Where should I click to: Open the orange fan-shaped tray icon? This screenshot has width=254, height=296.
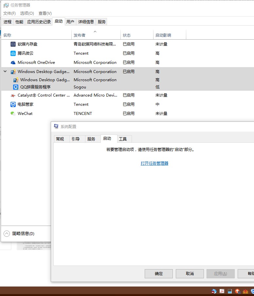(245, 292)
